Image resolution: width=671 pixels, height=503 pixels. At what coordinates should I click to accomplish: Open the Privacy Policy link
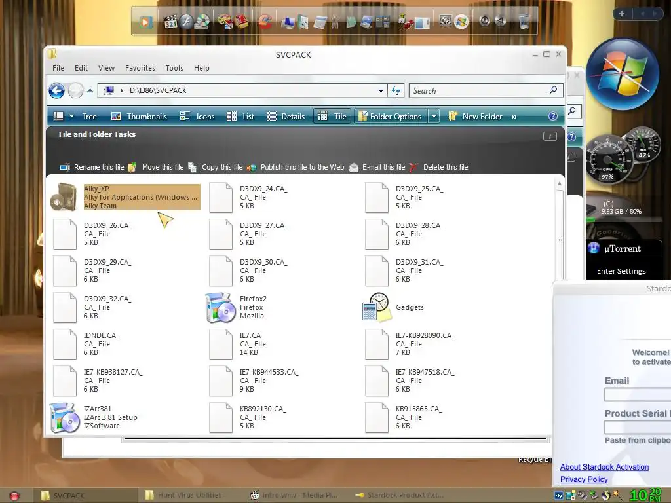[x=584, y=479]
